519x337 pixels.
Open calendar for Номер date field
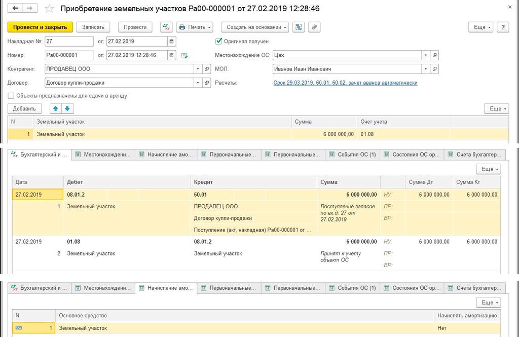click(171, 55)
